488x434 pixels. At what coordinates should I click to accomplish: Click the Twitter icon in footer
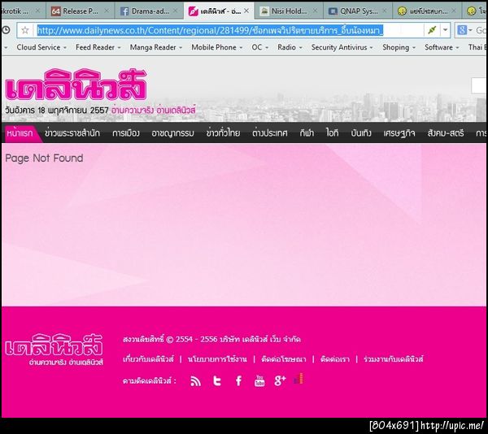(217, 381)
